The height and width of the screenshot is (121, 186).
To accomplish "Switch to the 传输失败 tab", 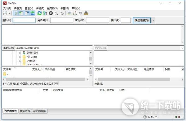I will [x=25, y=111].
